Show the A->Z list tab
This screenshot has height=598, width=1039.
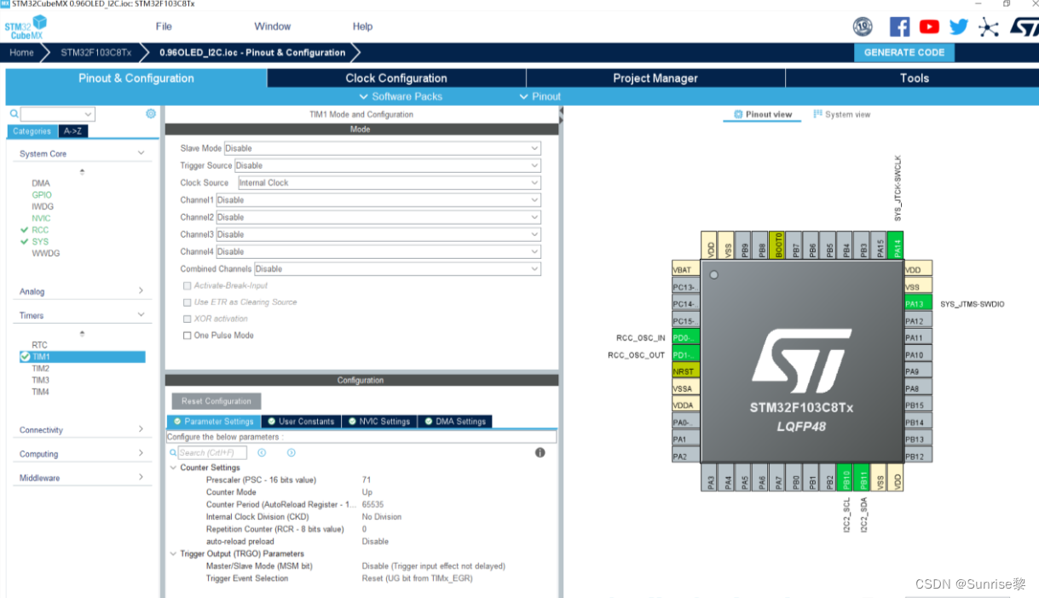[x=73, y=131]
